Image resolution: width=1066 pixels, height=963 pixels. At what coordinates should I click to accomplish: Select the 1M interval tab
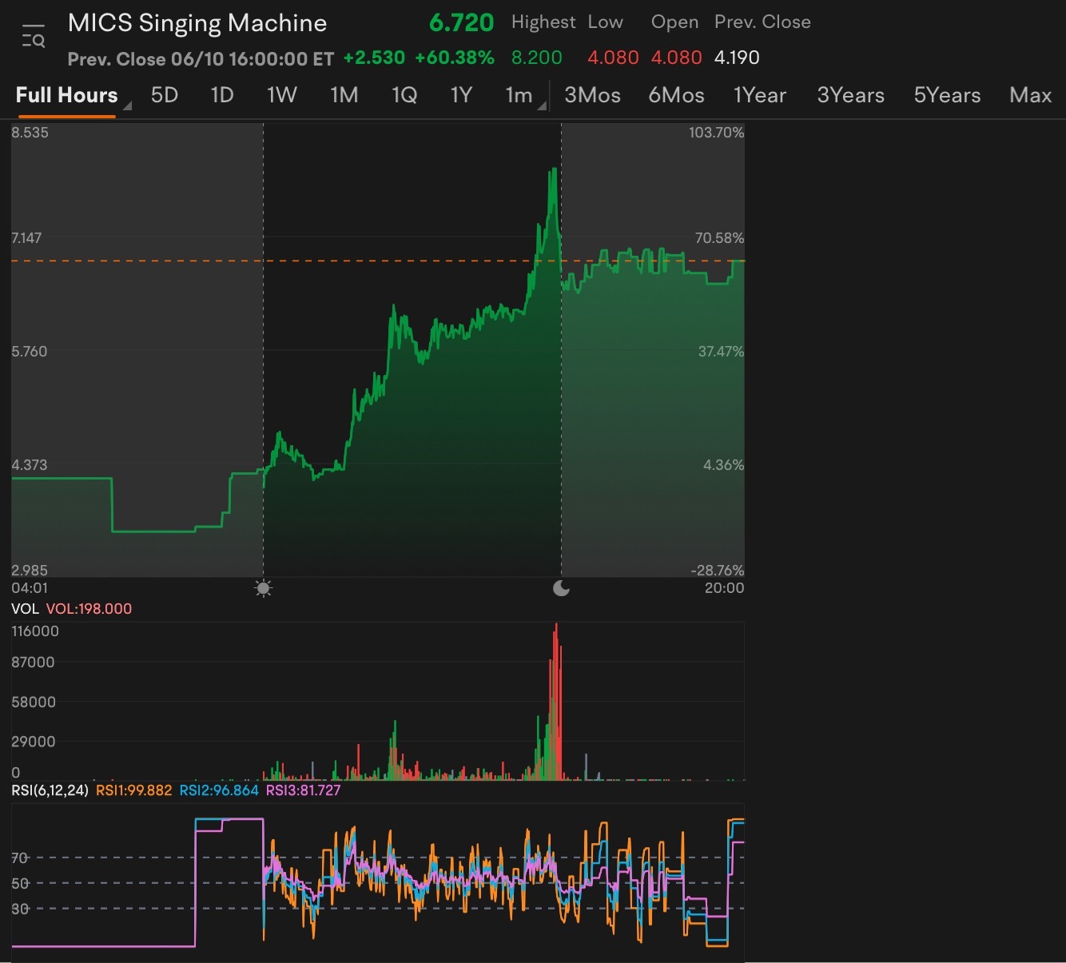[x=344, y=95]
